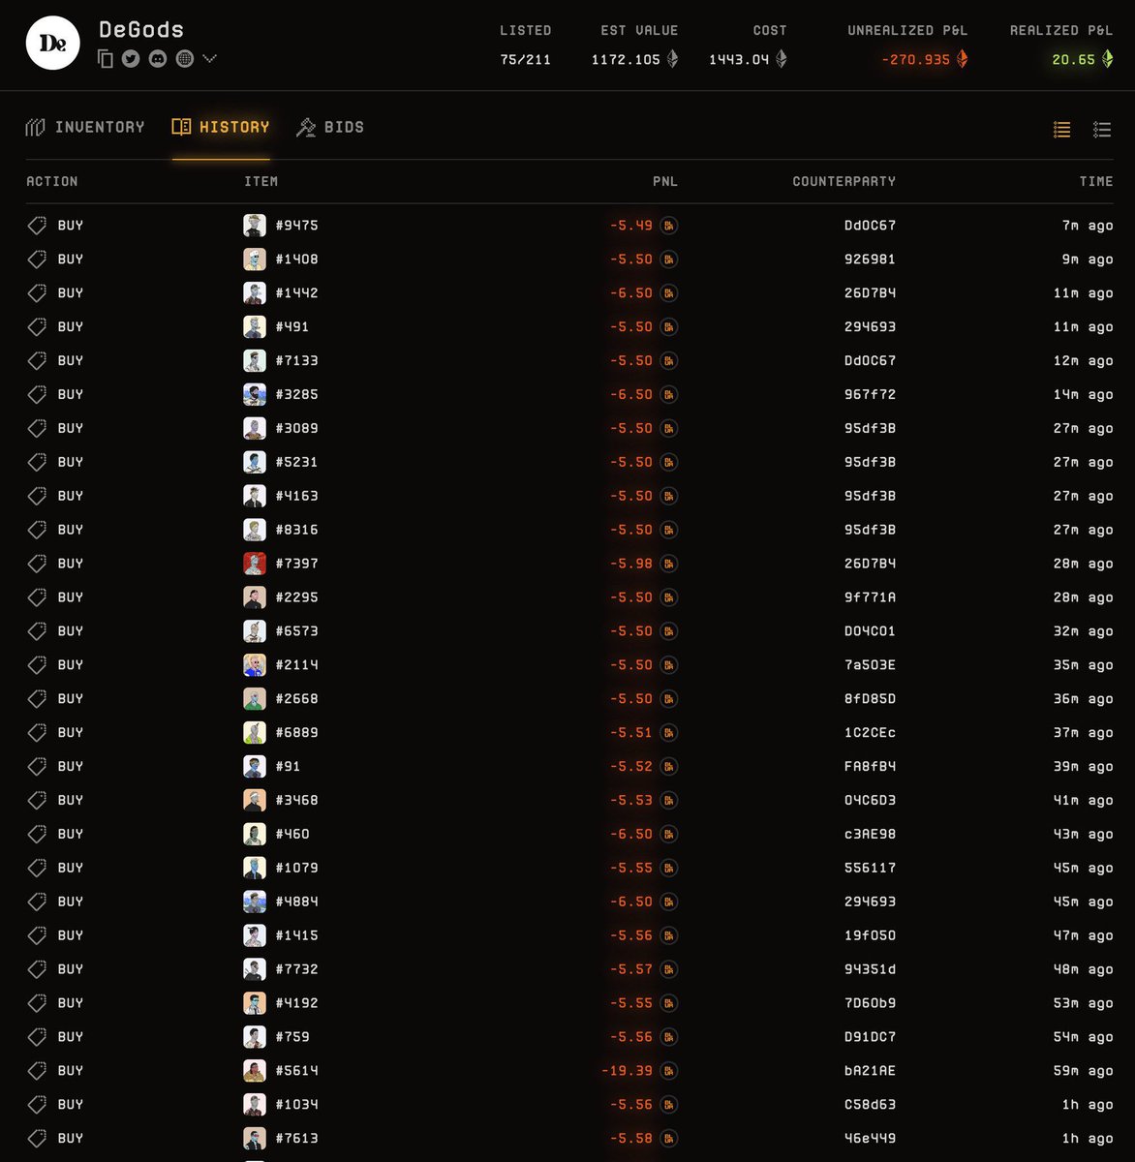The width and height of the screenshot is (1135, 1162).
Task: Open the #7397 item thumbnail
Action: 255,564
